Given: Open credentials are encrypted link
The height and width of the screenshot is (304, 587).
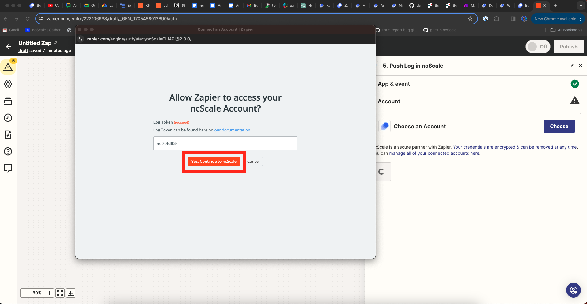Looking at the screenshot, I should click(x=515, y=147).
